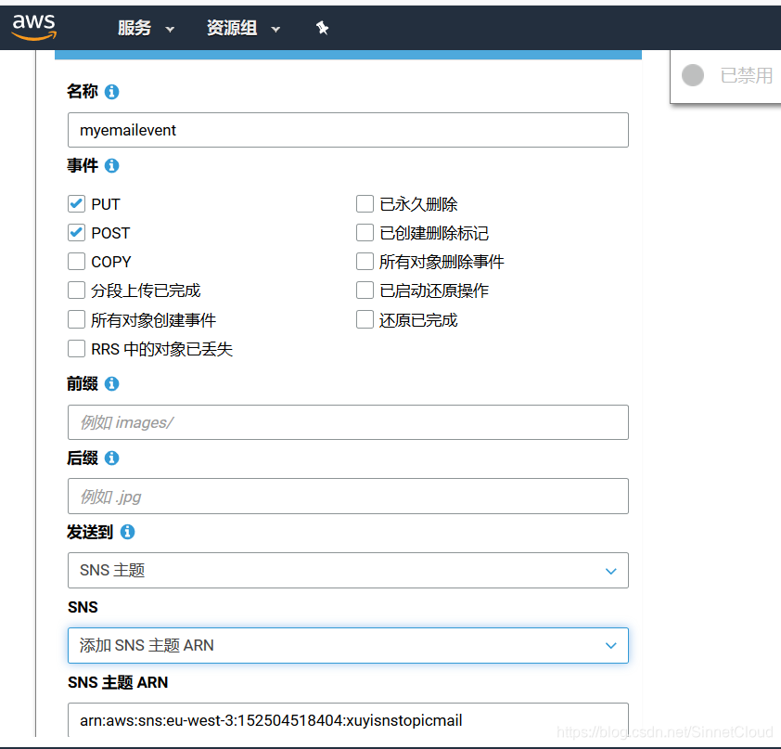781x749 pixels.
Task: Click the 名称 field containing myemailevent
Action: [x=348, y=130]
